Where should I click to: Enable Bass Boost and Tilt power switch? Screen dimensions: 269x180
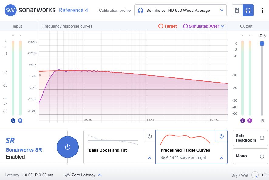(149, 136)
